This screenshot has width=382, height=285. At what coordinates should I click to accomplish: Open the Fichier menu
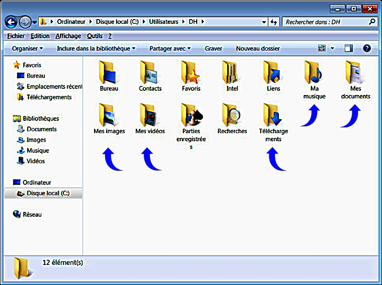pos(16,36)
